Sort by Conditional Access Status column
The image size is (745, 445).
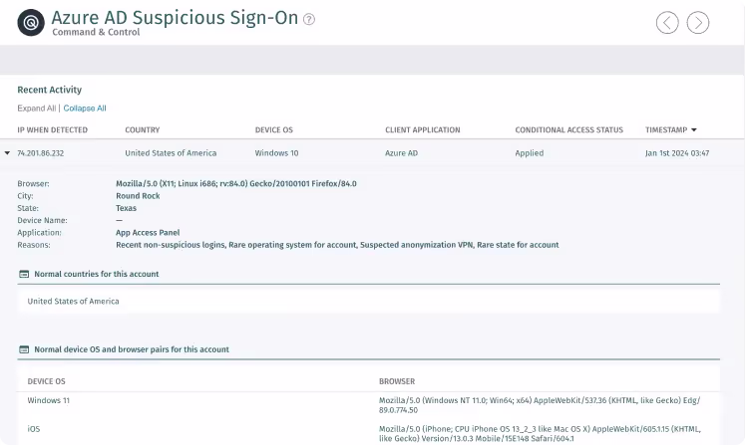(568, 130)
